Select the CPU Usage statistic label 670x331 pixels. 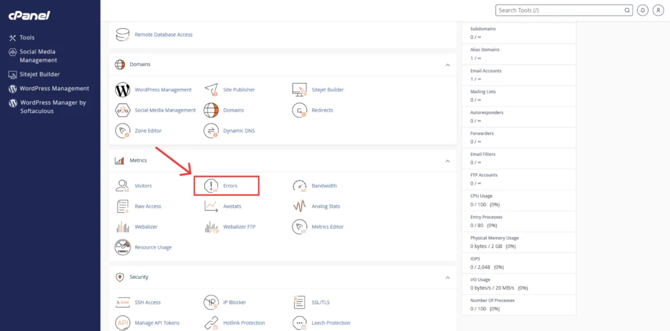tap(481, 196)
